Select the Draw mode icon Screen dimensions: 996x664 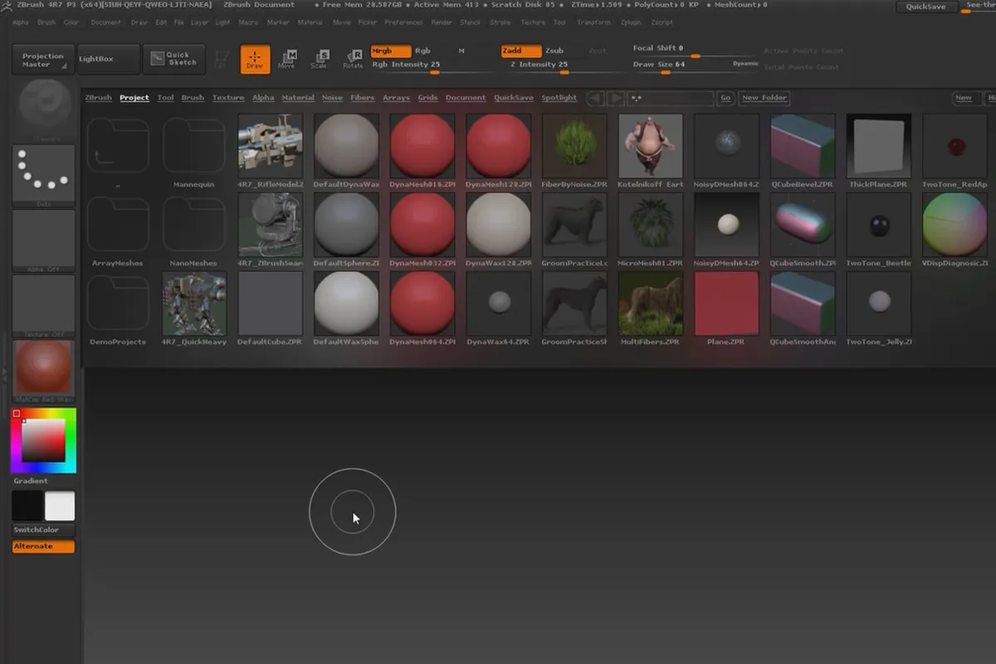click(255, 59)
